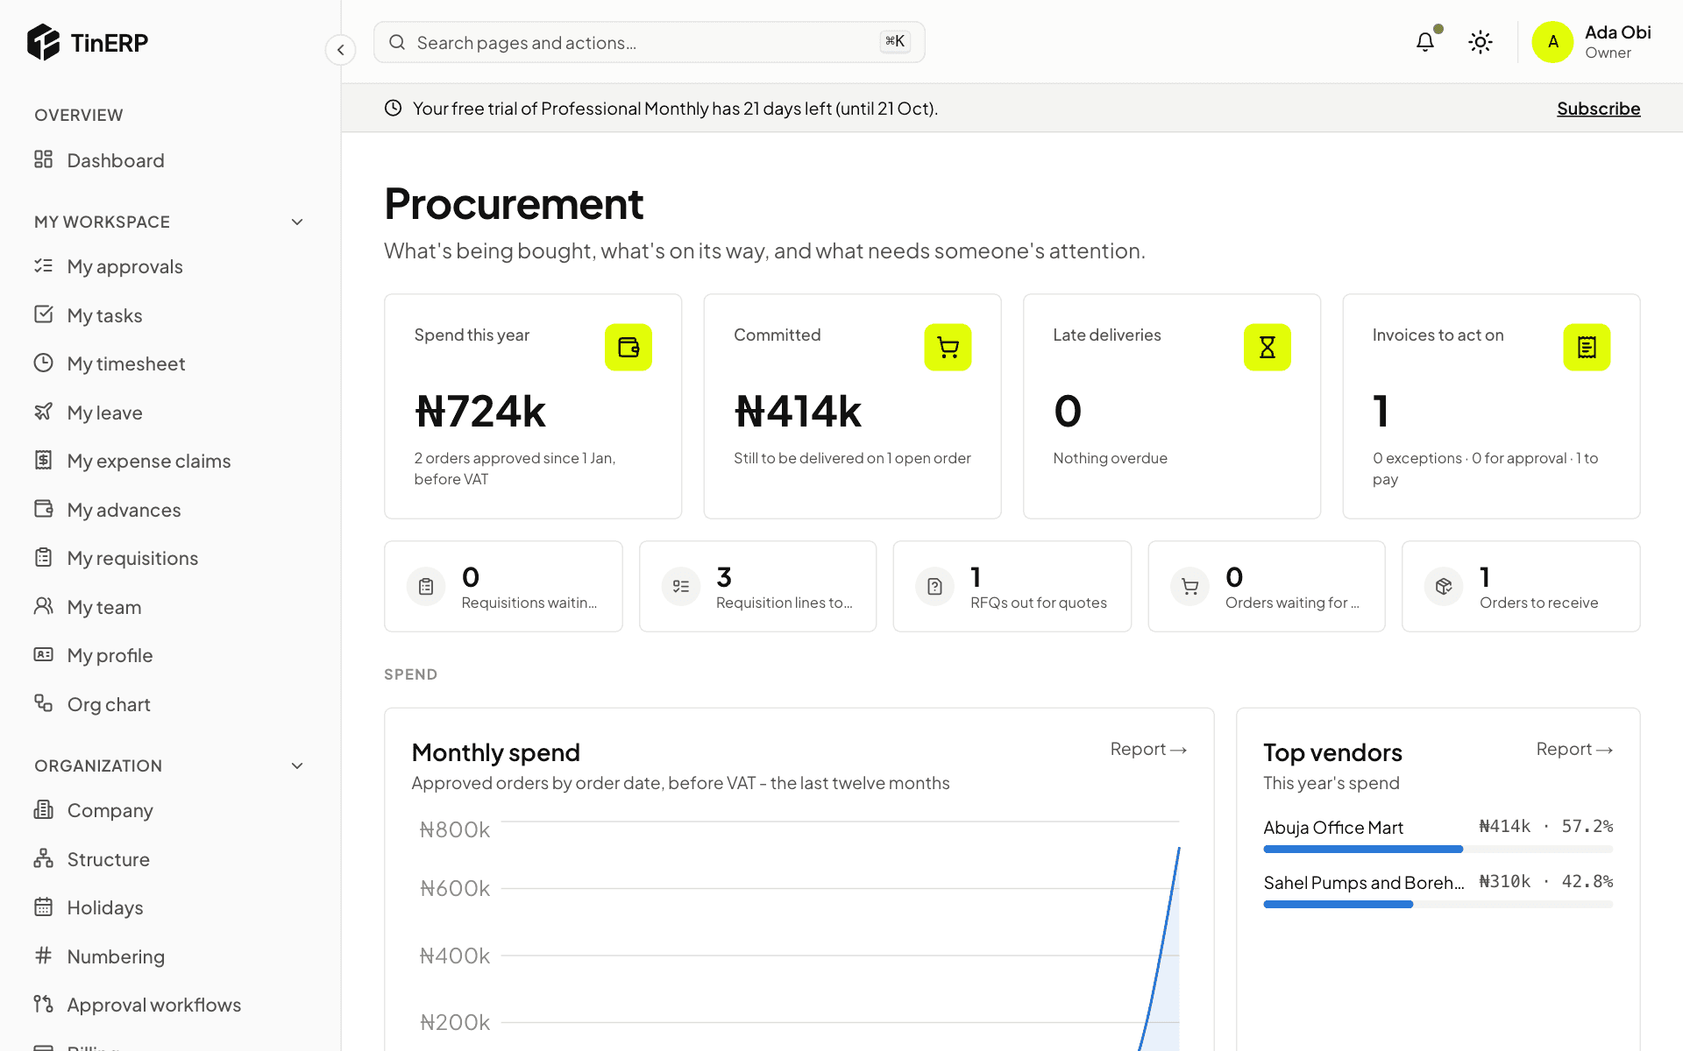Viewport: 1683px width, 1051px height.
Task: Focus the Search pages and actions field
Action: tap(649, 42)
